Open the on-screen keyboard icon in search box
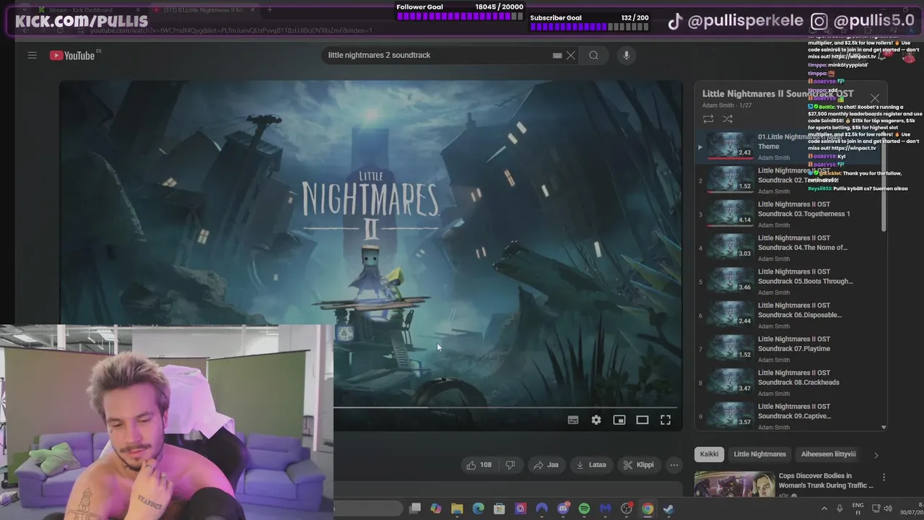924x520 pixels. point(557,55)
